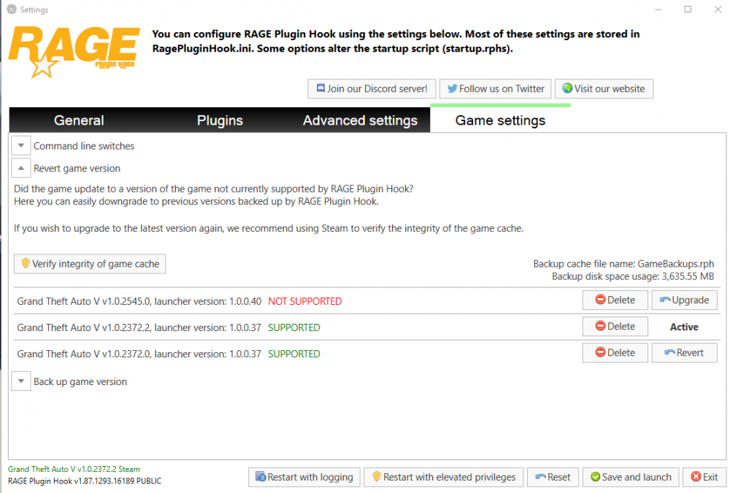This screenshot has width=730, height=493.
Task: Click green check icon on Save and launch
Action: pos(595,477)
